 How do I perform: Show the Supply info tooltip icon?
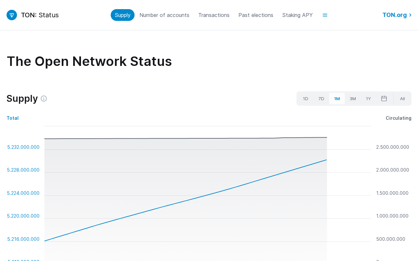pos(44,99)
